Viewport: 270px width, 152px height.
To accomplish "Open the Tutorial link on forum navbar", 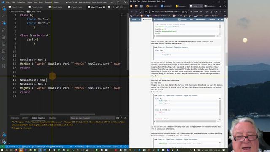I will (212, 20).
